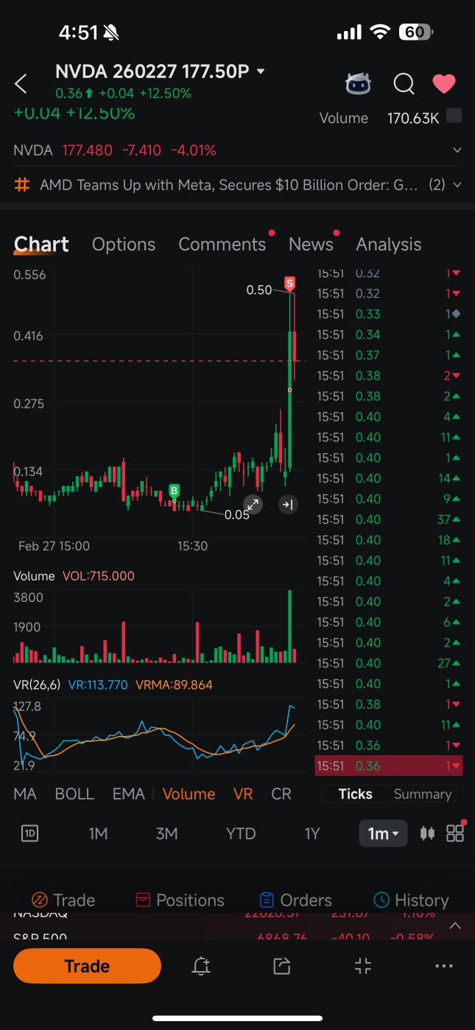Tap the orange Trade button

pos(87,966)
